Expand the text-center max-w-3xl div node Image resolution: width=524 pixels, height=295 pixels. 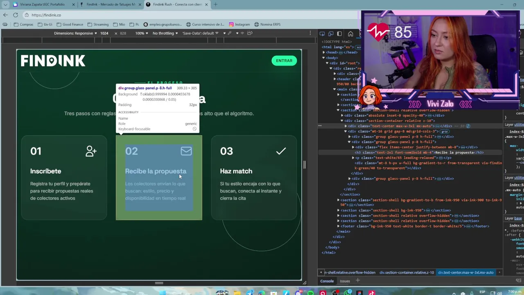(x=346, y=126)
